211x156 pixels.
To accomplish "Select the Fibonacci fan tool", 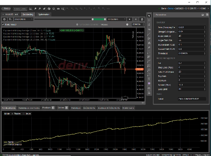I will pyautogui.click(x=149, y=56).
